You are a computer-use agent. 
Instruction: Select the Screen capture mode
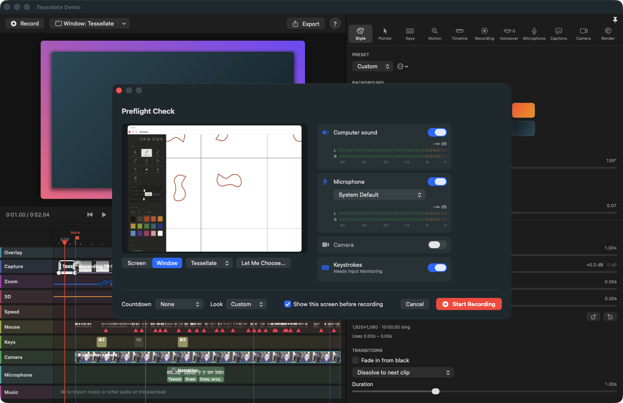[137, 263]
